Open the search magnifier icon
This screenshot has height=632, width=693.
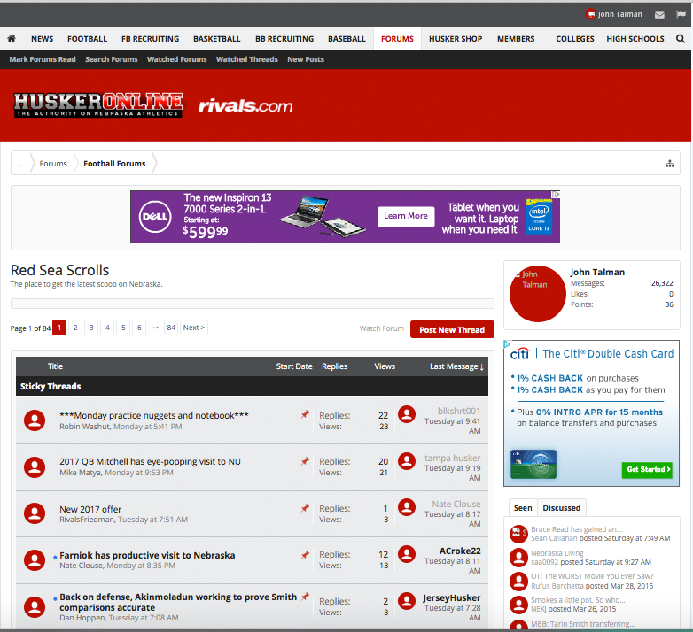pyautogui.click(x=681, y=38)
